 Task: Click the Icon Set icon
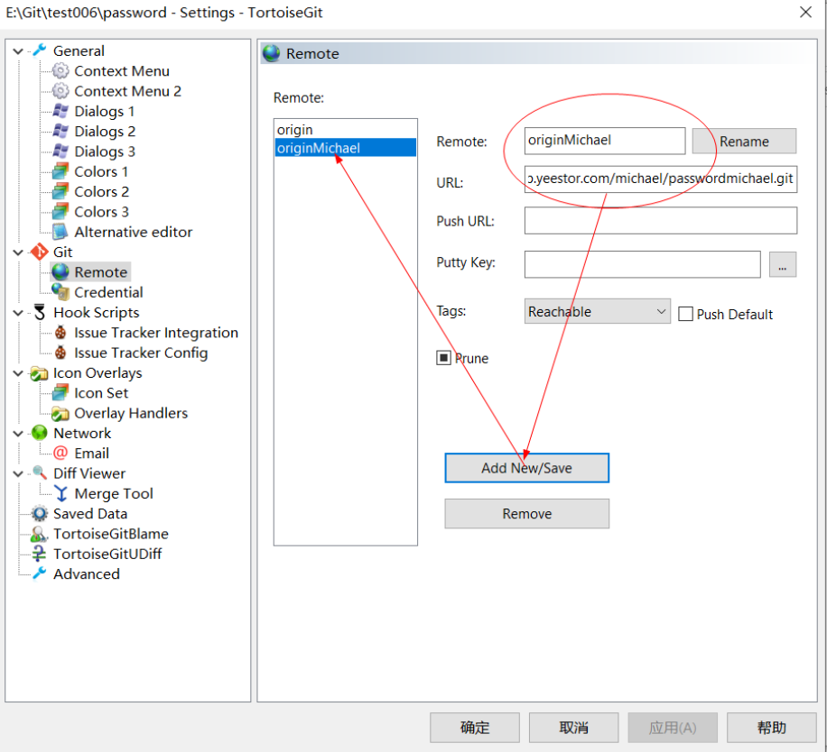tap(60, 392)
